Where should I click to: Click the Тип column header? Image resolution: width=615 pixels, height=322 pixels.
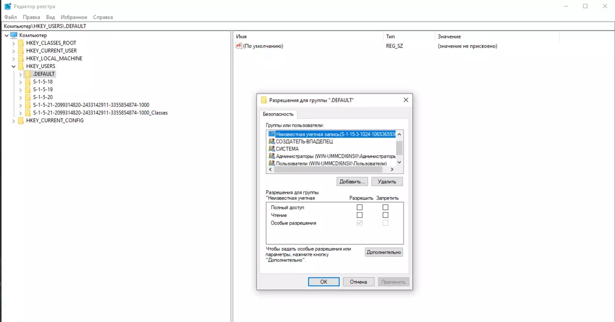[409, 36]
